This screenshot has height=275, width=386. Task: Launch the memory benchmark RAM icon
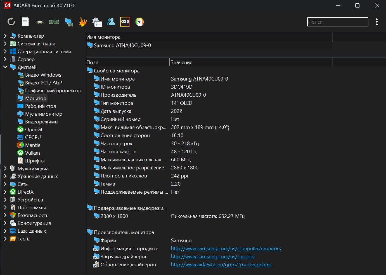click(54, 22)
